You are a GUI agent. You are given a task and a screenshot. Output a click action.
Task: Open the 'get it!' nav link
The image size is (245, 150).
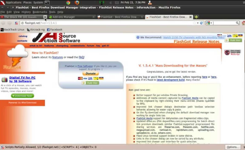click(105, 46)
